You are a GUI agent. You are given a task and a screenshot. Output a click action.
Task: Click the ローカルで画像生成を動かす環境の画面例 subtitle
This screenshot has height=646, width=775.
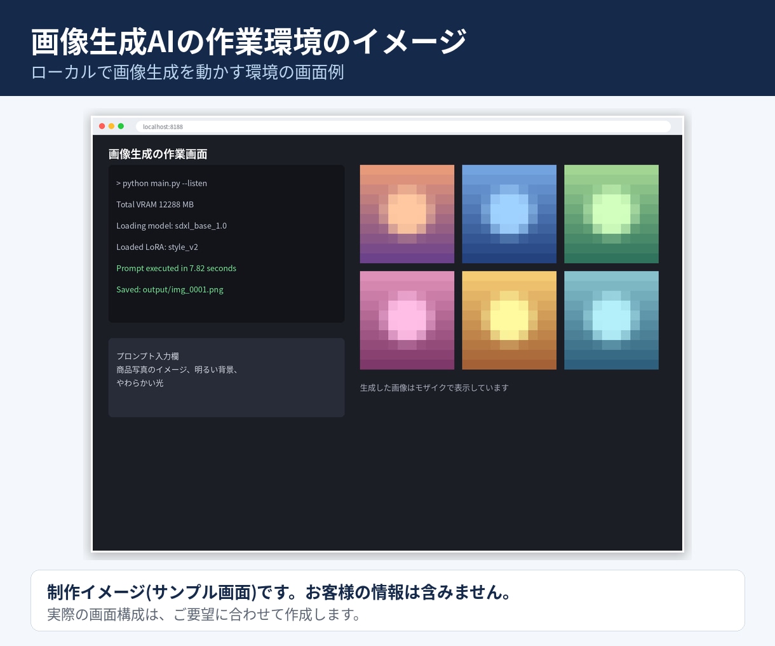coord(188,72)
